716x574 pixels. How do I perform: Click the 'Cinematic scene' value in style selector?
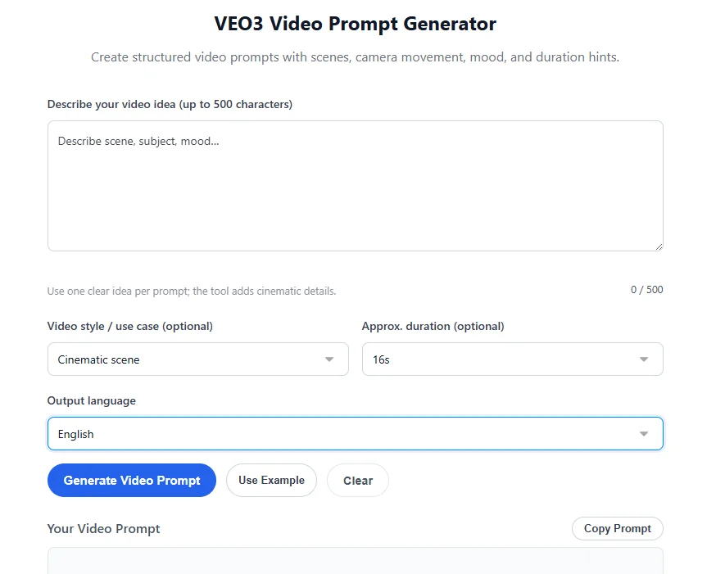[x=97, y=359]
